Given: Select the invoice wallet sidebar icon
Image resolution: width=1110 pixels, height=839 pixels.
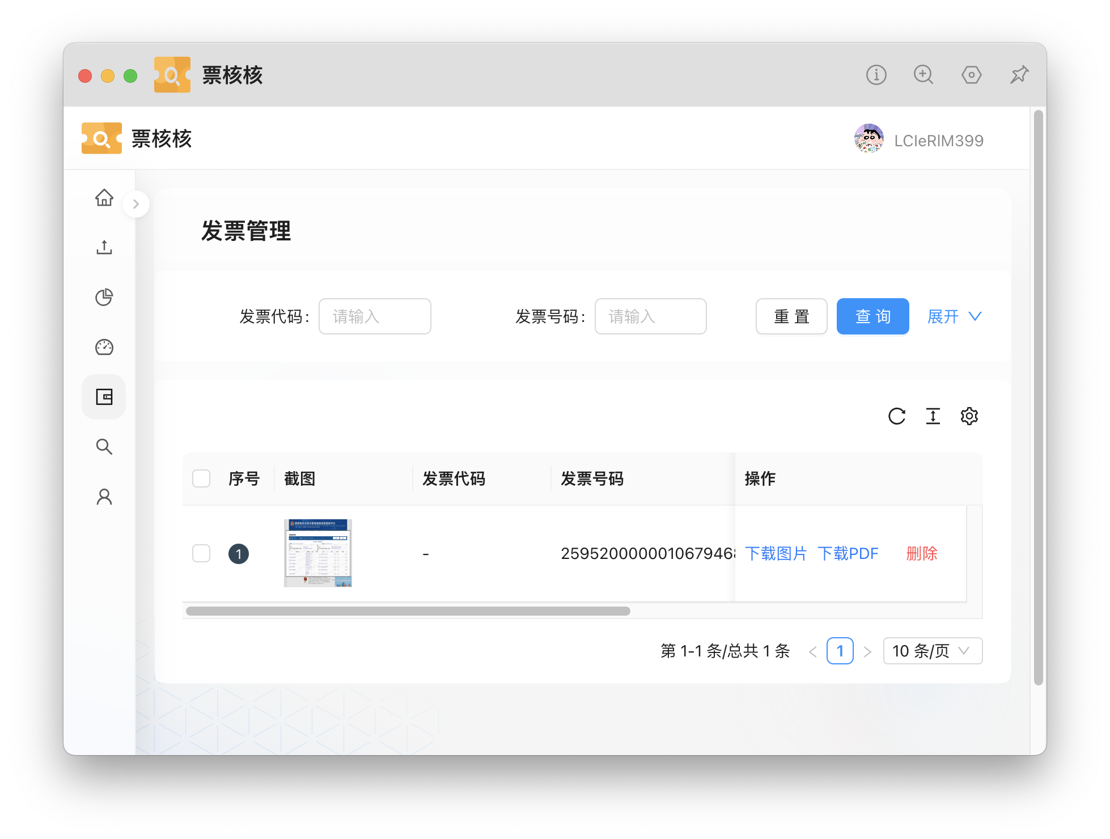Looking at the screenshot, I should coord(104,397).
